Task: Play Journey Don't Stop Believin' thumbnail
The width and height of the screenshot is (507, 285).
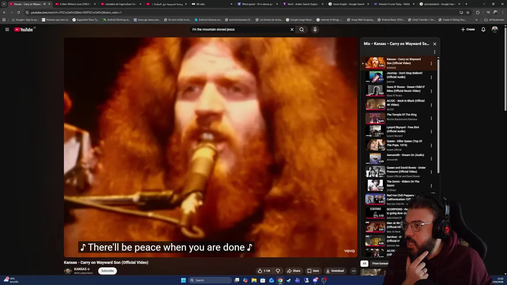Action: [x=375, y=76]
